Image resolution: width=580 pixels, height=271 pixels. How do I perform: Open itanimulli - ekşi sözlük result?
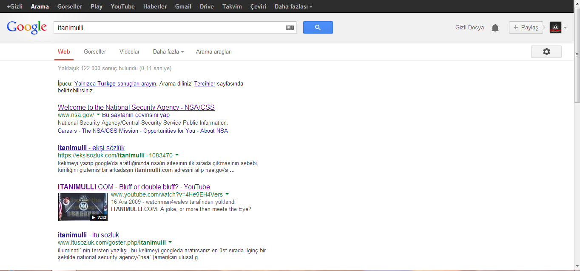coord(91,148)
